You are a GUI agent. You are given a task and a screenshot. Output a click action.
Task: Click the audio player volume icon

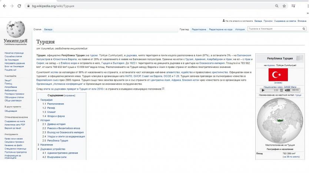[287, 90]
